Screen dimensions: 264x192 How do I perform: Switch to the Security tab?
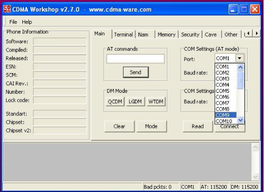pyautogui.click(x=190, y=34)
